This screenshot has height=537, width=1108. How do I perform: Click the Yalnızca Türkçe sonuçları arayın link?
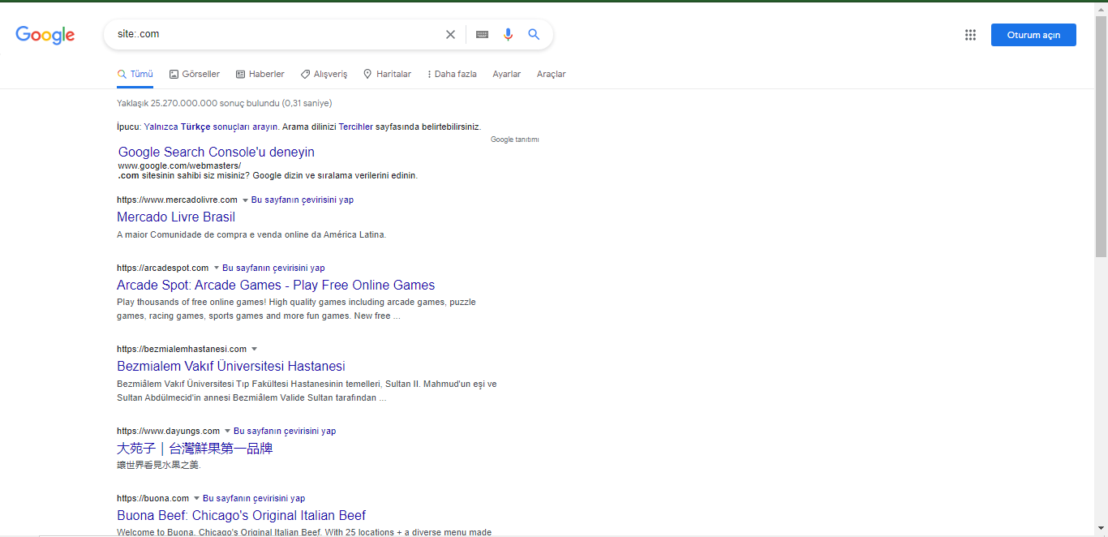tap(212, 127)
